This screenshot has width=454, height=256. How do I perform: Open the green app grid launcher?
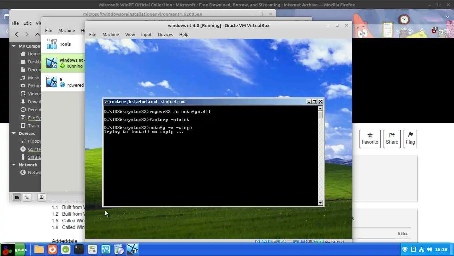(x=65, y=249)
